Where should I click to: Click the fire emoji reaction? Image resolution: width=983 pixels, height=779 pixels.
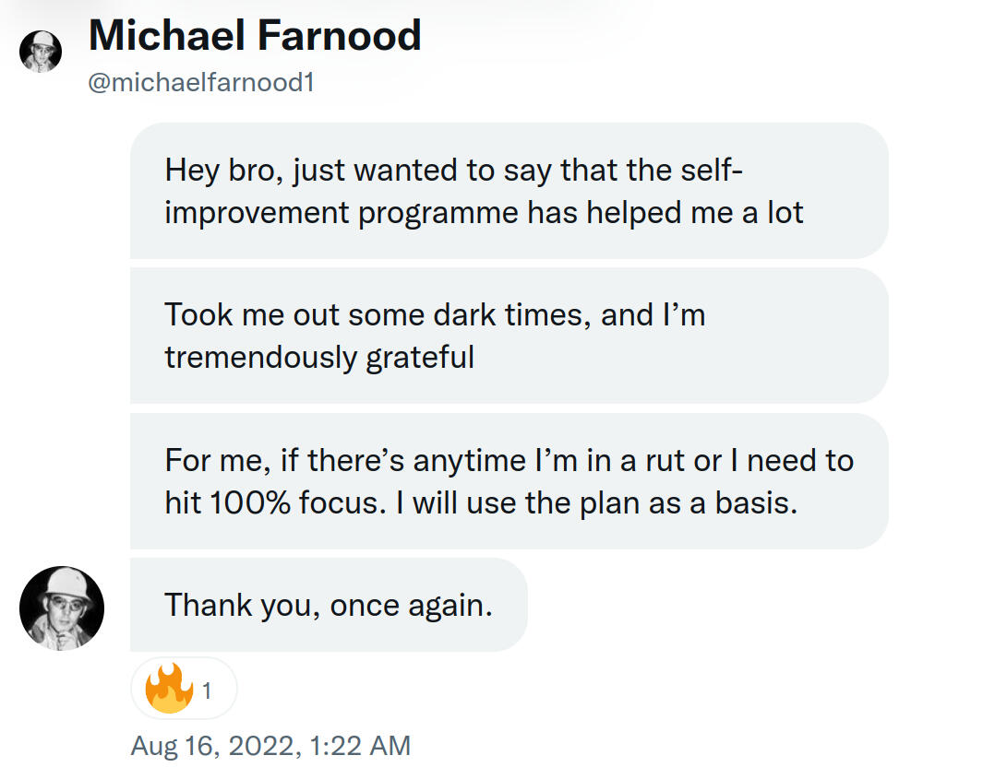(x=168, y=688)
